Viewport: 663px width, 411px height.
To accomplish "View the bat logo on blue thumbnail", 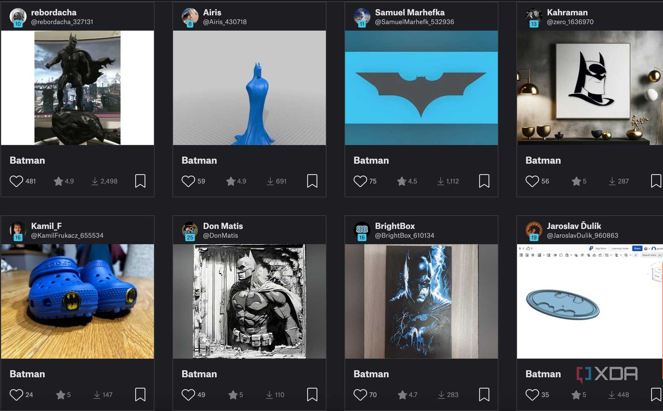I will 422,88.
